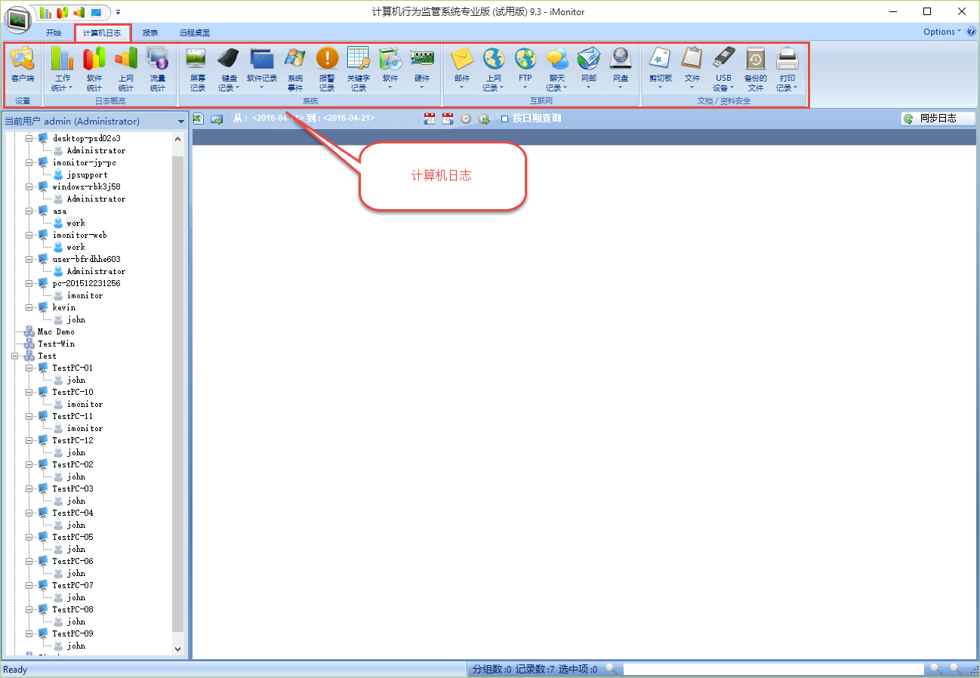The height and width of the screenshot is (678, 980).
Task: Open the 邮件 mail records icon
Action: pyautogui.click(x=462, y=69)
